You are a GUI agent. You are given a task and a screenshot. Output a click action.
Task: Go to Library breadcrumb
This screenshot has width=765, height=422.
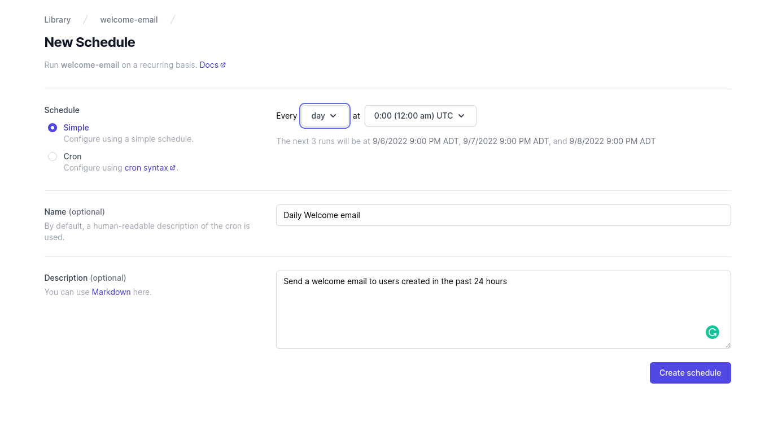(58, 20)
